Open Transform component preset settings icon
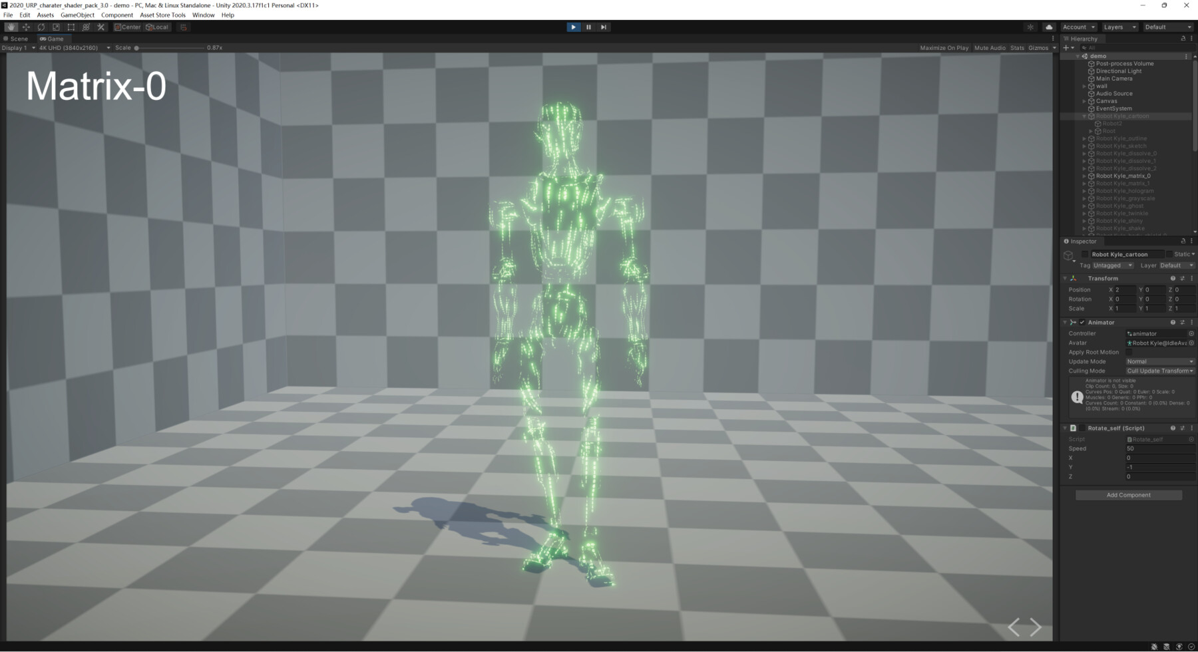The height and width of the screenshot is (652, 1198). (x=1182, y=279)
